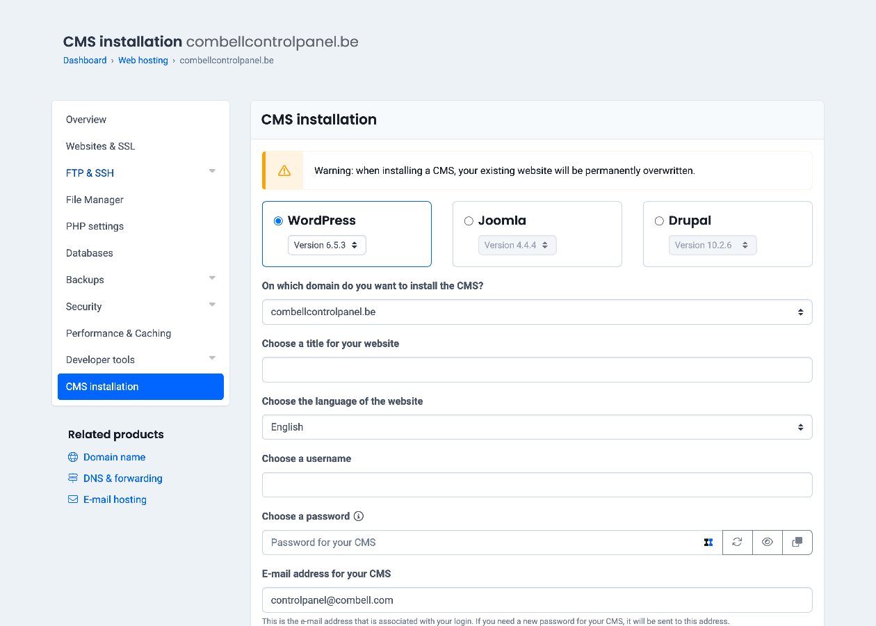
Task: Open the WordPress version 6.5.3 dropdown
Action: (x=327, y=246)
